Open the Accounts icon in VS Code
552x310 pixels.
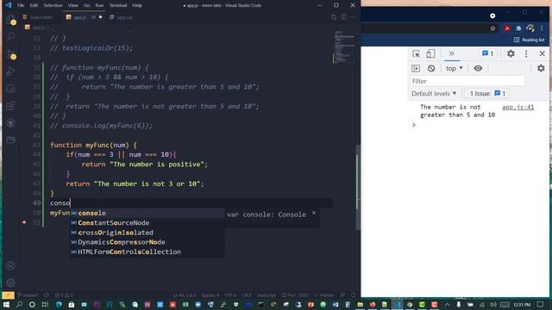pos(10,265)
